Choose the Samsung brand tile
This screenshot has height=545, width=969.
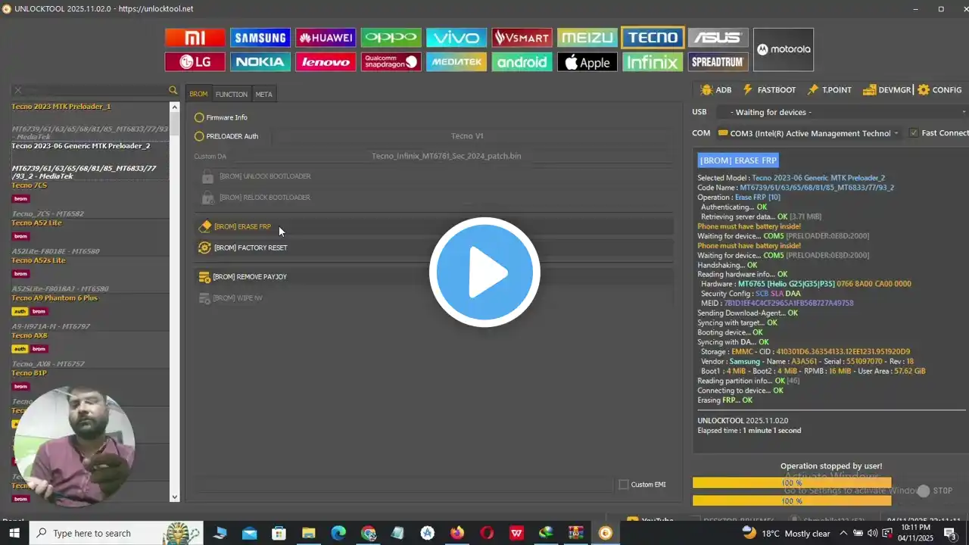click(x=260, y=37)
